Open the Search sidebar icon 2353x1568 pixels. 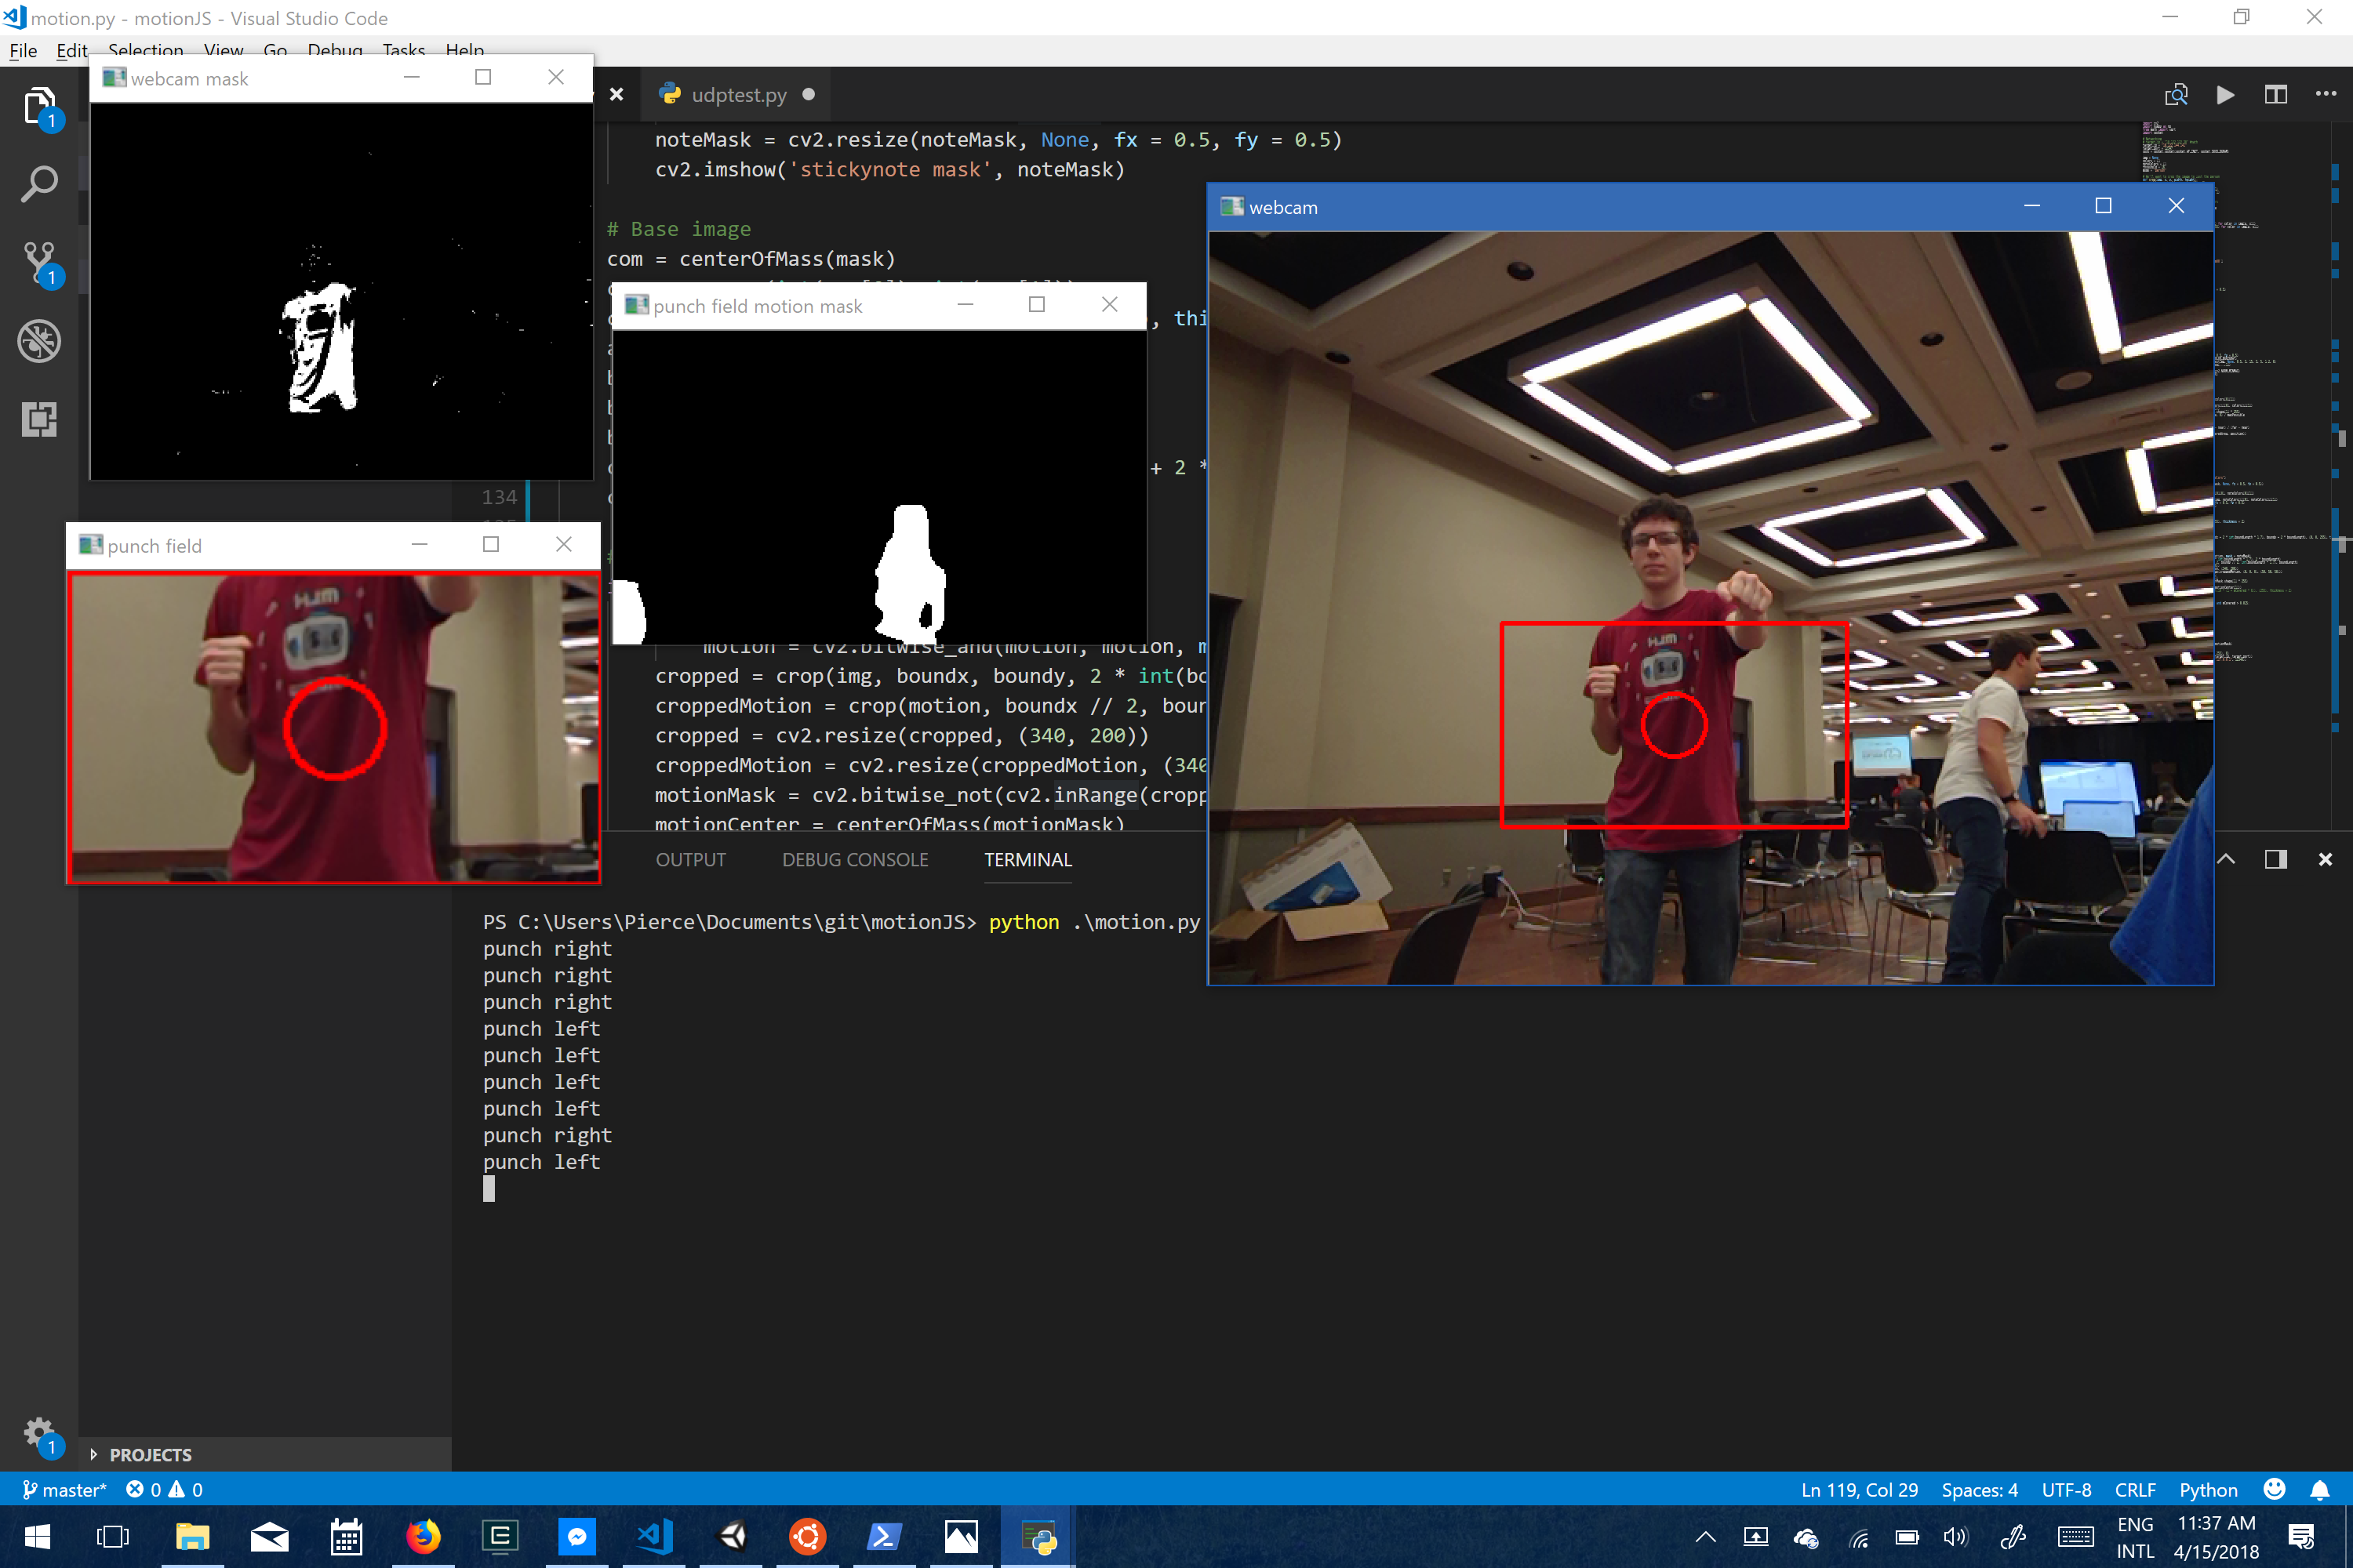coord(39,184)
